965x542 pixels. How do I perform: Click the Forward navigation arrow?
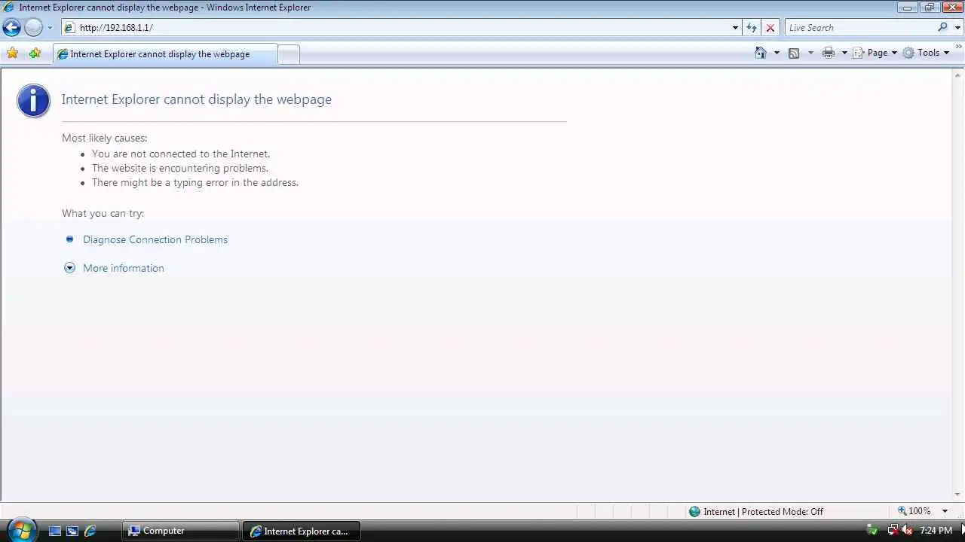point(34,28)
